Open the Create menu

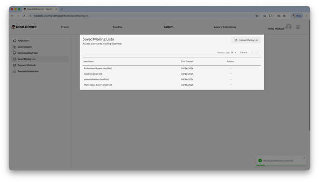coord(65,27)
